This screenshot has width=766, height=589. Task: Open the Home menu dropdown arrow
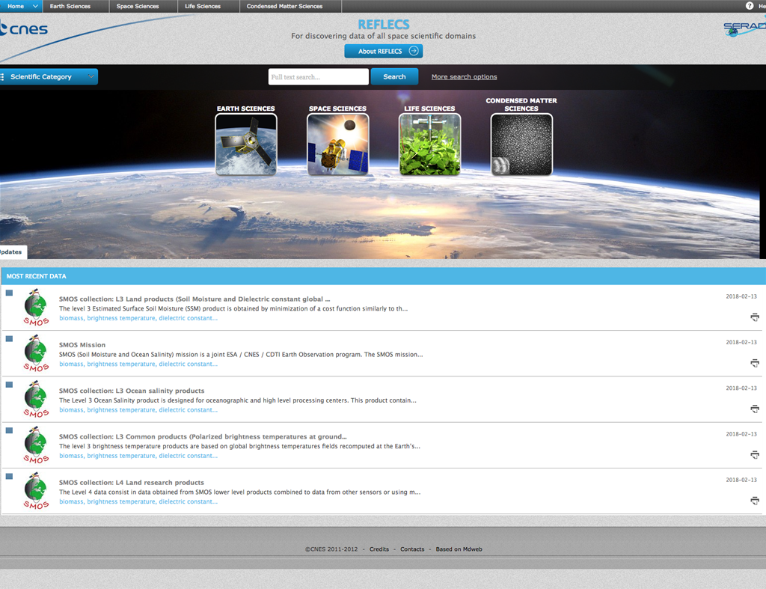point(35,6)
